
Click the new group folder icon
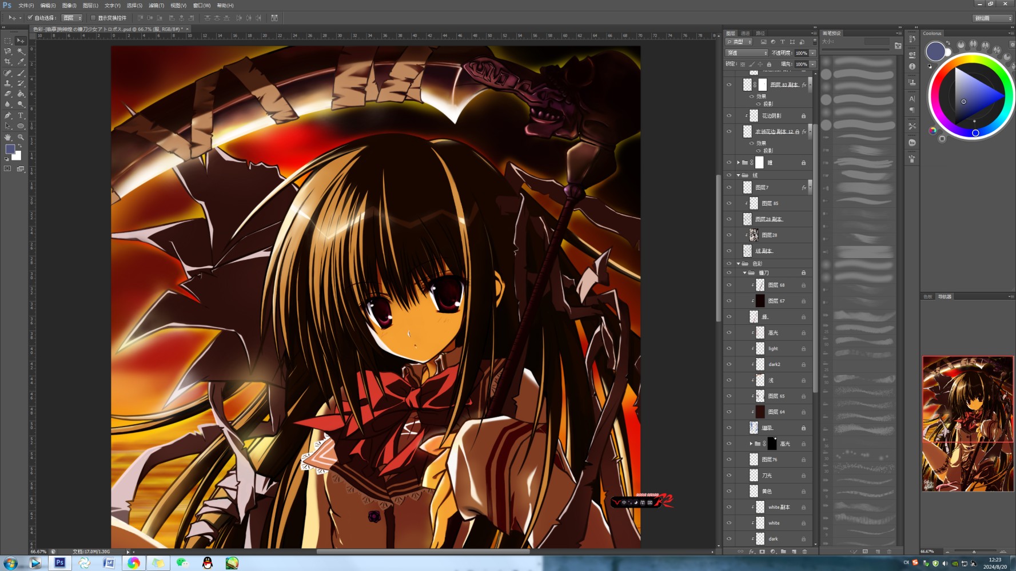(x=783, y=552)
